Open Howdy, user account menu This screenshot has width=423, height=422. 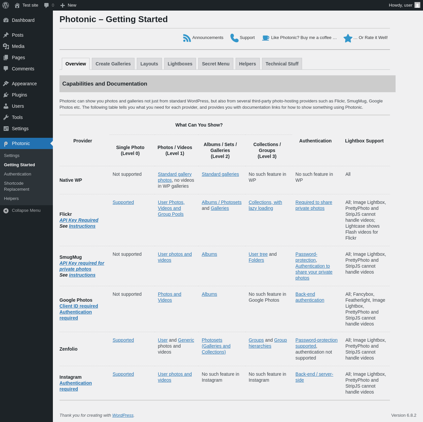(x=404, y=5)
